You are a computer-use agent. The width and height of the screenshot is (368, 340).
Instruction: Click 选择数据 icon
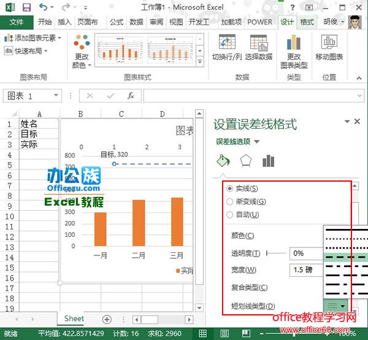point(259,43)
